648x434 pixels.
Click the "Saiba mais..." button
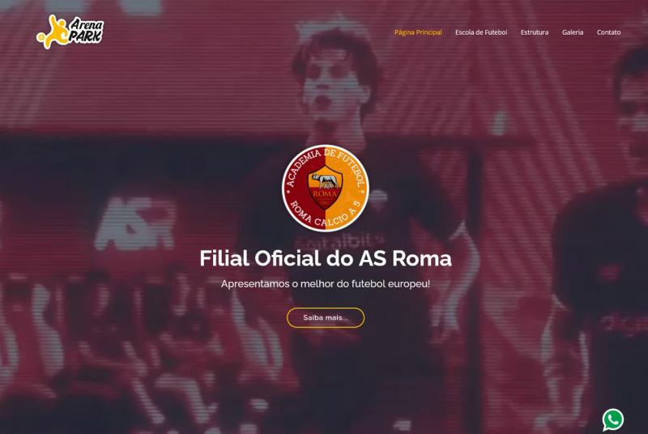point(326,317)
